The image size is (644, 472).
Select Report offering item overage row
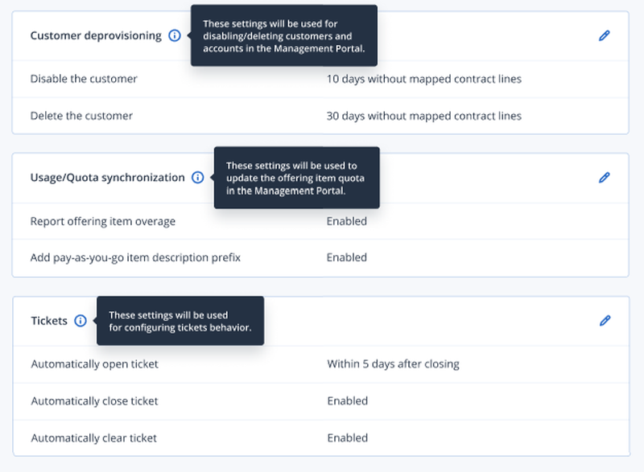click(320, 221)
